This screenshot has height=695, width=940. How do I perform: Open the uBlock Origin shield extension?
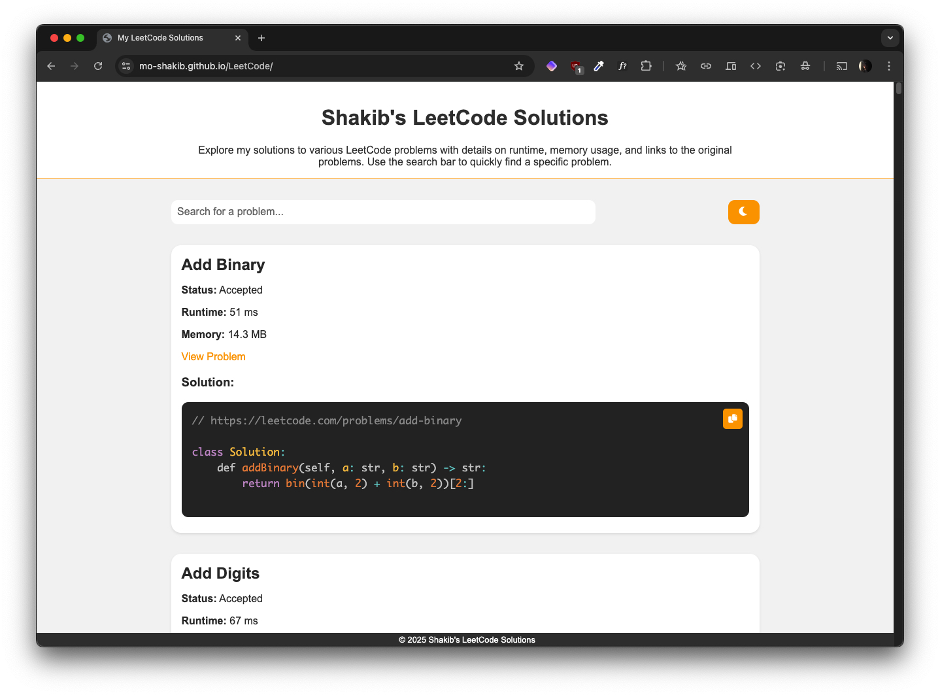(x=576, y=66)
